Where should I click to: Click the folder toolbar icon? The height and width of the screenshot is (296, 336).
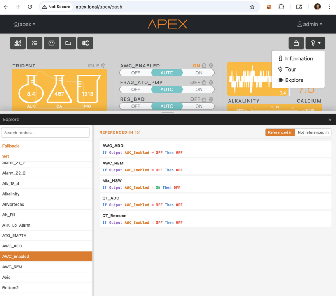click(68, 43)
